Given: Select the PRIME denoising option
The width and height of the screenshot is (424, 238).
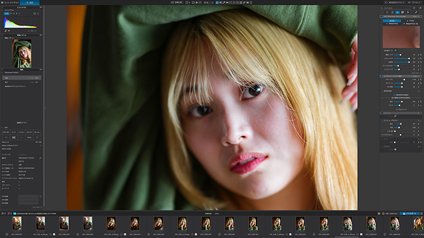Looking at the screenshot, I should 410,21.
